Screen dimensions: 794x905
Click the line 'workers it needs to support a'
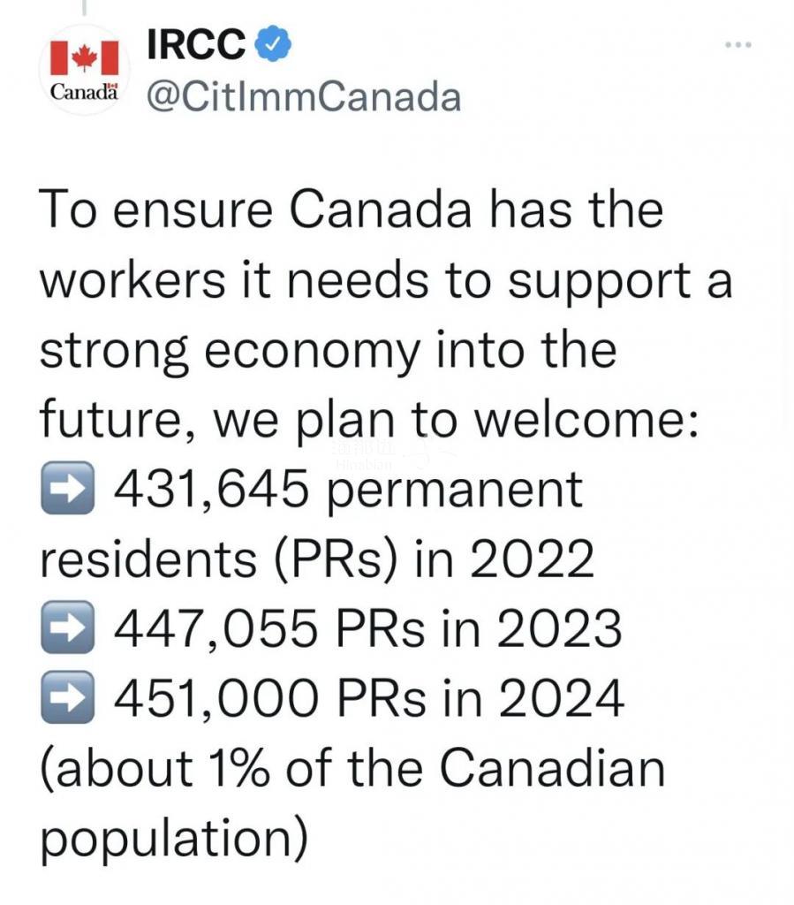(x=386, y=281)
